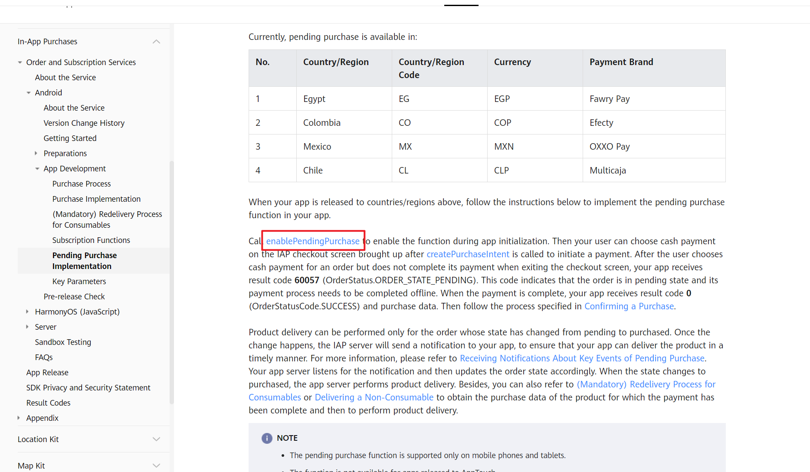Open the Sandbox Testing page
Image resolution: width=810 pixels, height=472 pixels.
[x=63, y=342]
